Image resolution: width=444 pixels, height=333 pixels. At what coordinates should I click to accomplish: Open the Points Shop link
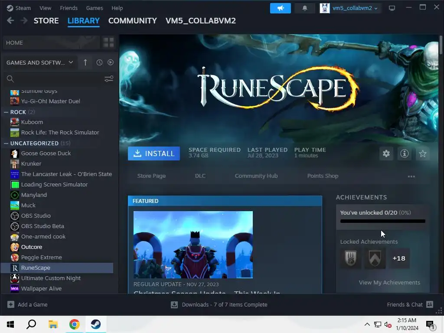pyautogui.click(x=323, y=176)
